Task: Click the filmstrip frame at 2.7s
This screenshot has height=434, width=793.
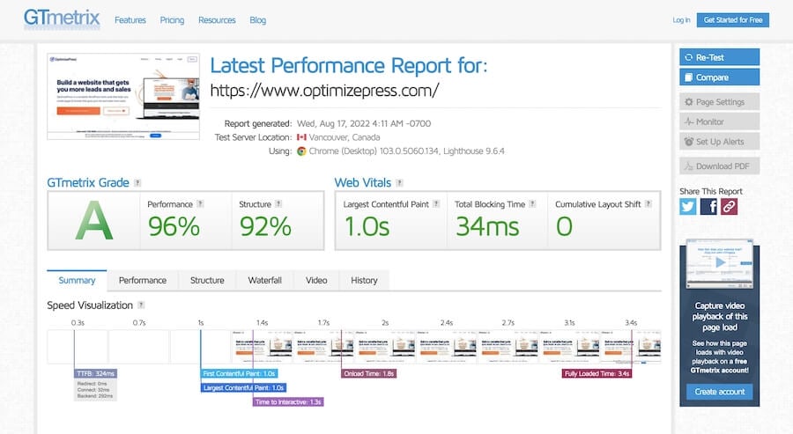Action: [x=508, y=347]
